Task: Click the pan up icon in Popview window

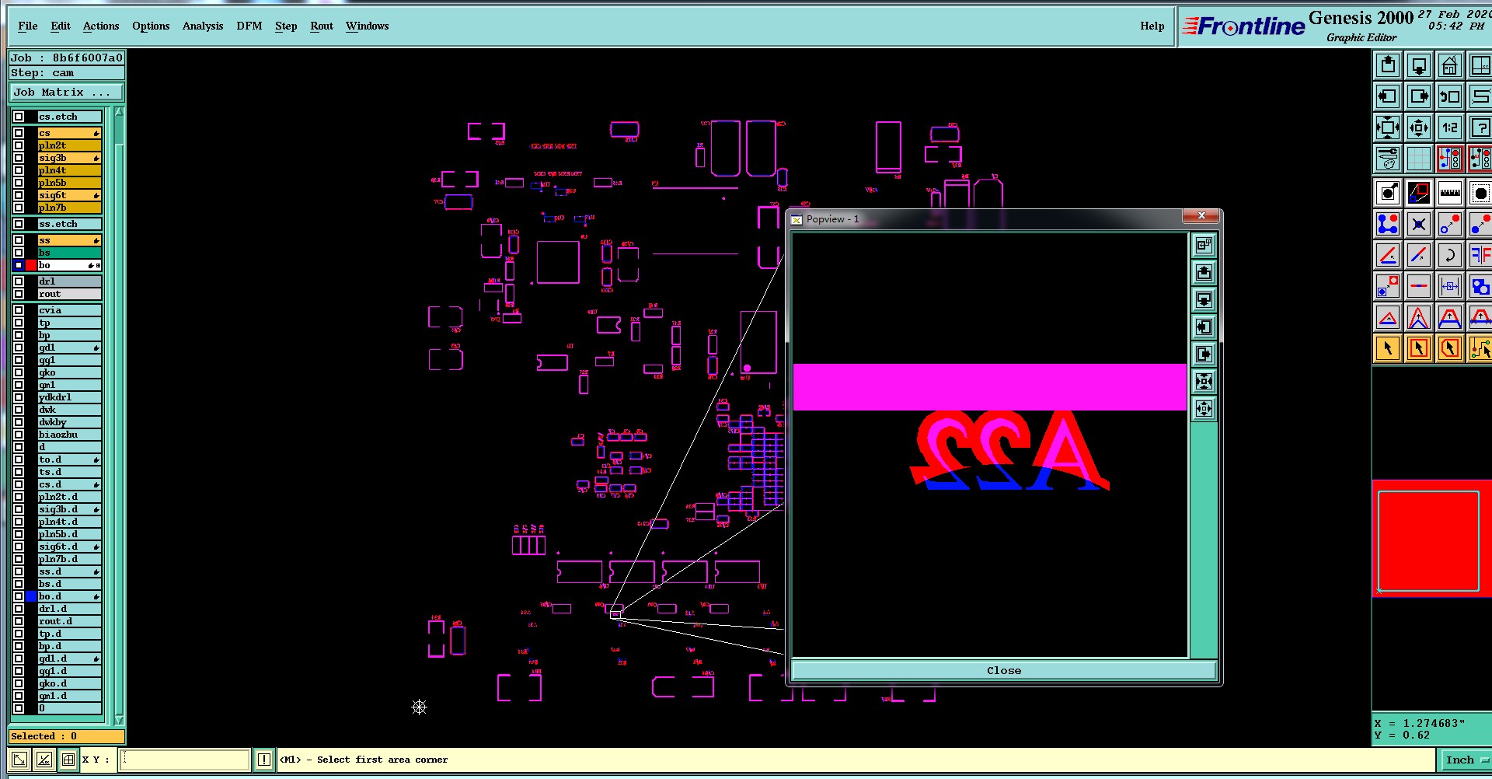Action: coord(1204,273)
